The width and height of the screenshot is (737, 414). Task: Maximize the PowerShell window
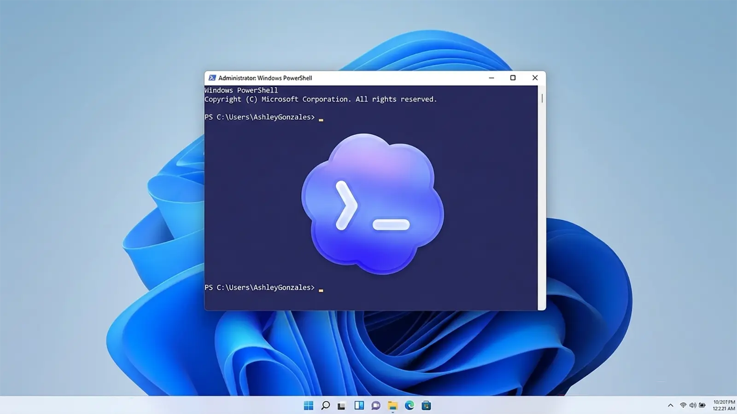pyautogui.click(x=513, y=78)
